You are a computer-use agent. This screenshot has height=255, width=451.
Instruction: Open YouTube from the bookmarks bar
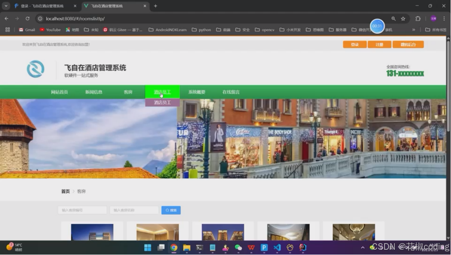click(50, 29)
